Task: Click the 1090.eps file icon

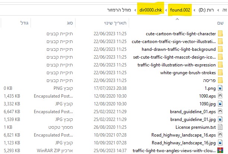Action: pos(220,96)
